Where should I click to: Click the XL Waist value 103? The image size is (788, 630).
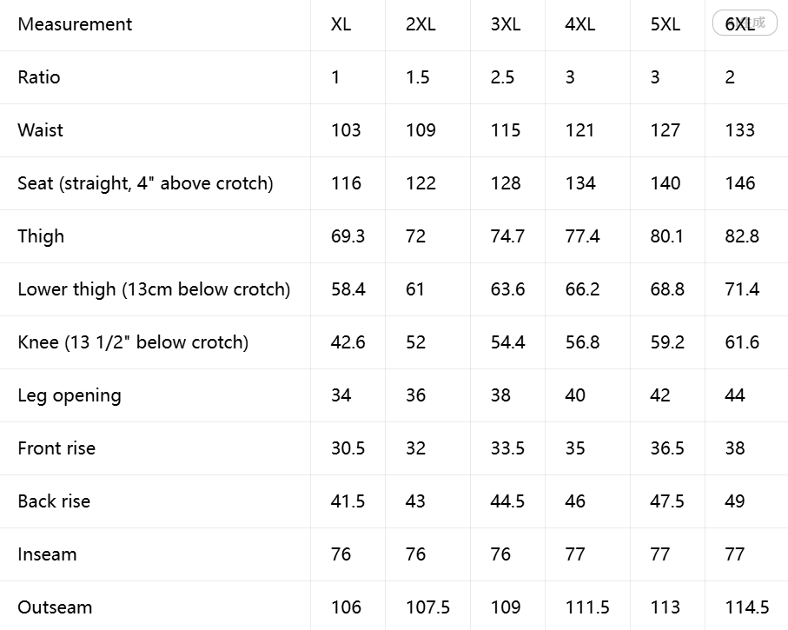[346, 130]
